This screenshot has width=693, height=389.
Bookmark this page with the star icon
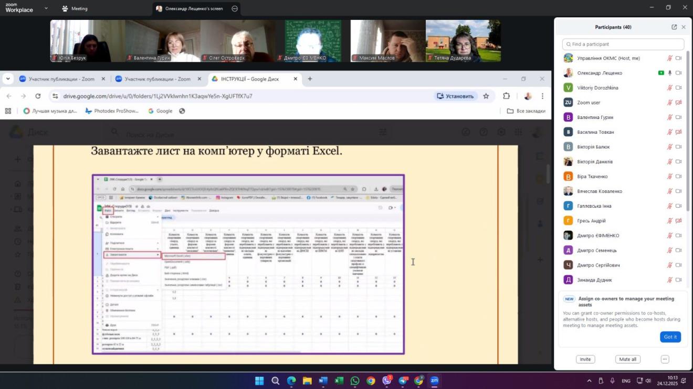coord(486,96)
